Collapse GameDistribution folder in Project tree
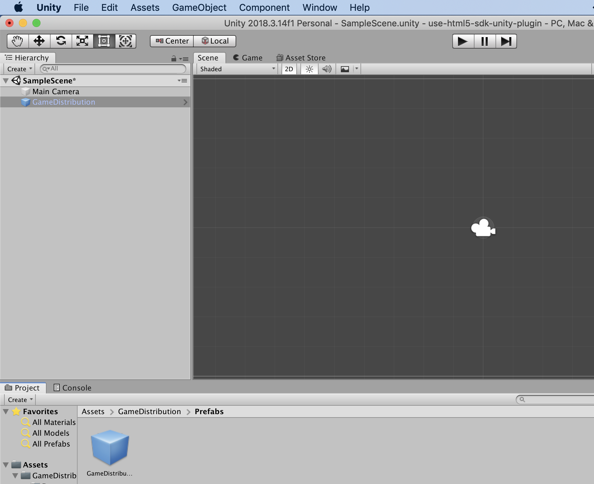 coord(15,476)
